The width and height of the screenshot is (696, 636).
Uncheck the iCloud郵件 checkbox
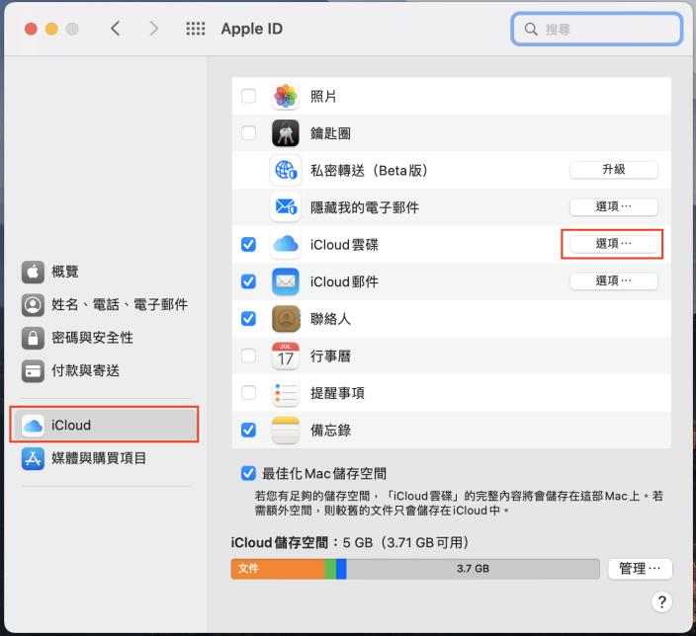tap(248, 281)
